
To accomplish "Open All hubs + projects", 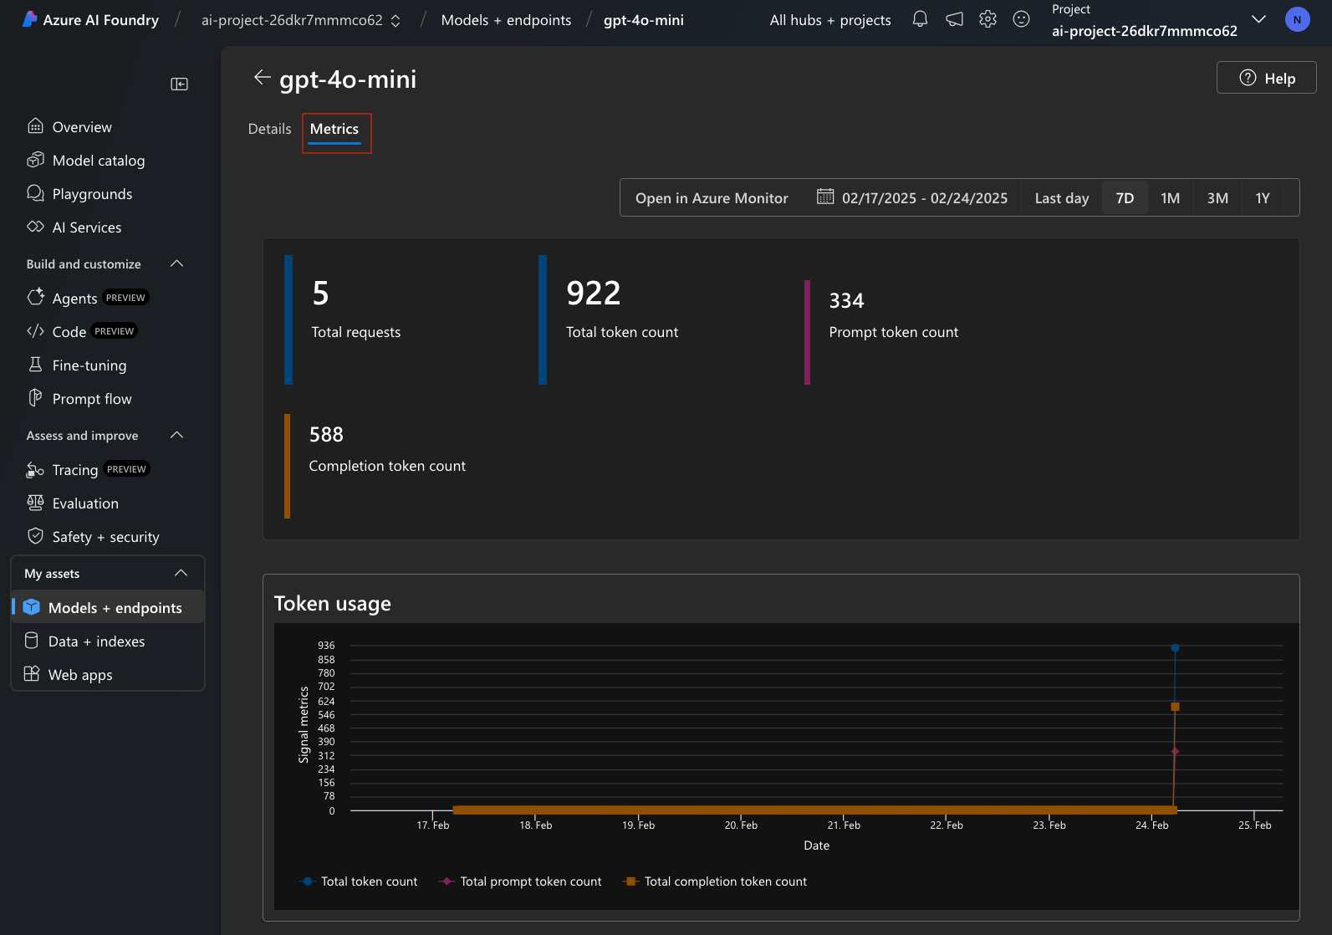I will click(830, 20).
